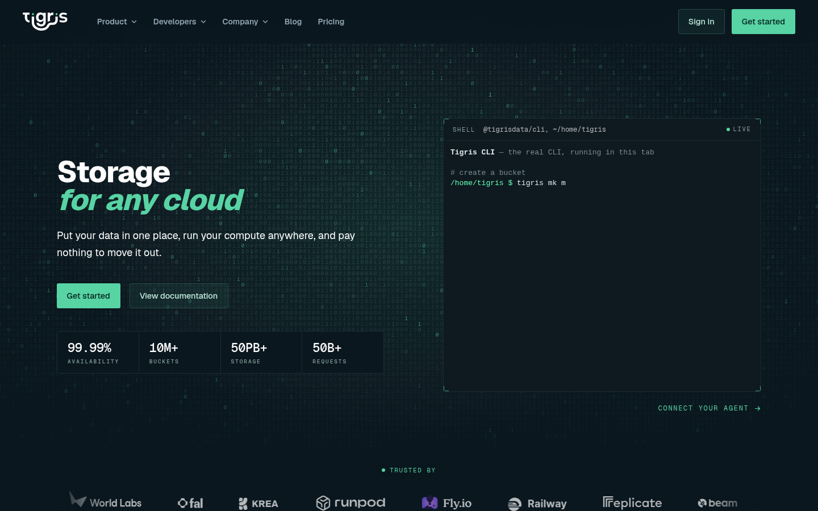Click the hero Get started button
818x511 pixels.
pyautogui.click(x=89, y=296)
